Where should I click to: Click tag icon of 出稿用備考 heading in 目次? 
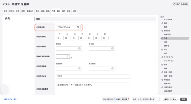tap(162, 87)
